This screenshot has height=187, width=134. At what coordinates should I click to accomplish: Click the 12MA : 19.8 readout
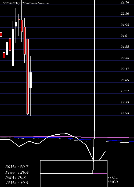tap(17, 183)
